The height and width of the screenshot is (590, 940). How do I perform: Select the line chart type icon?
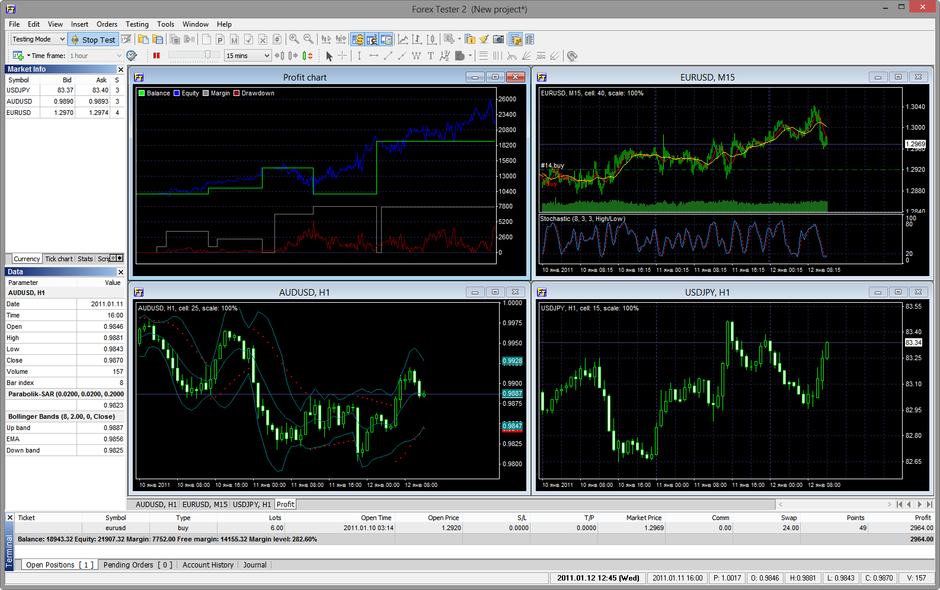pos(403,39)
